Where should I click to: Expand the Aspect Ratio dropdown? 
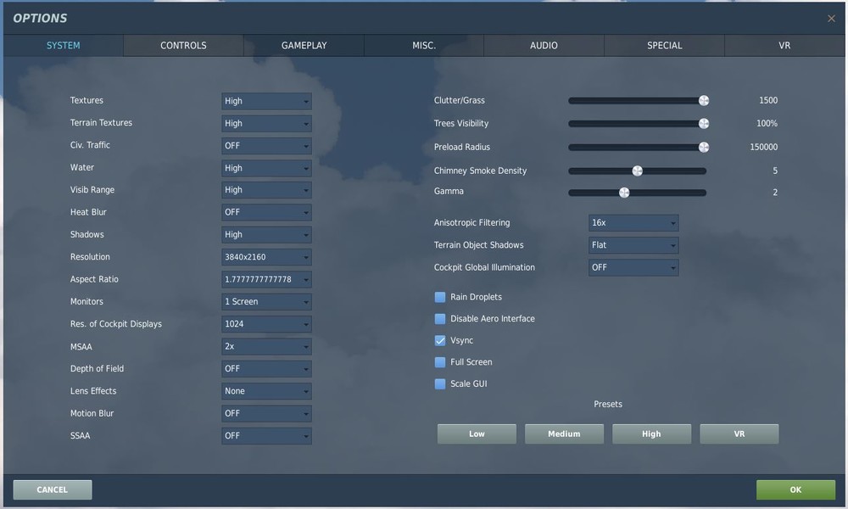(x=266, y=279)
